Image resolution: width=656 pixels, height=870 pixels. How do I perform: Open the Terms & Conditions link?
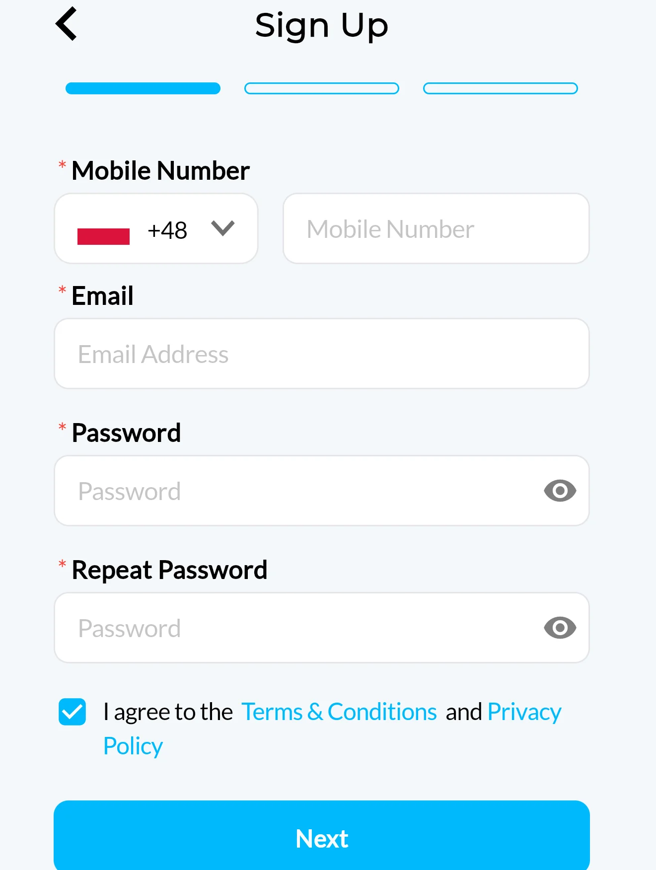click(x=339, y=712)
